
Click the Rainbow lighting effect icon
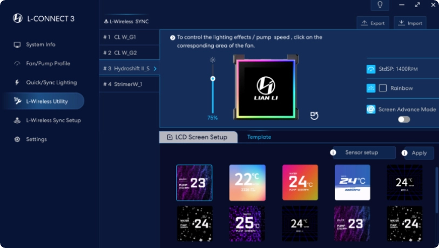coord(371,88)
